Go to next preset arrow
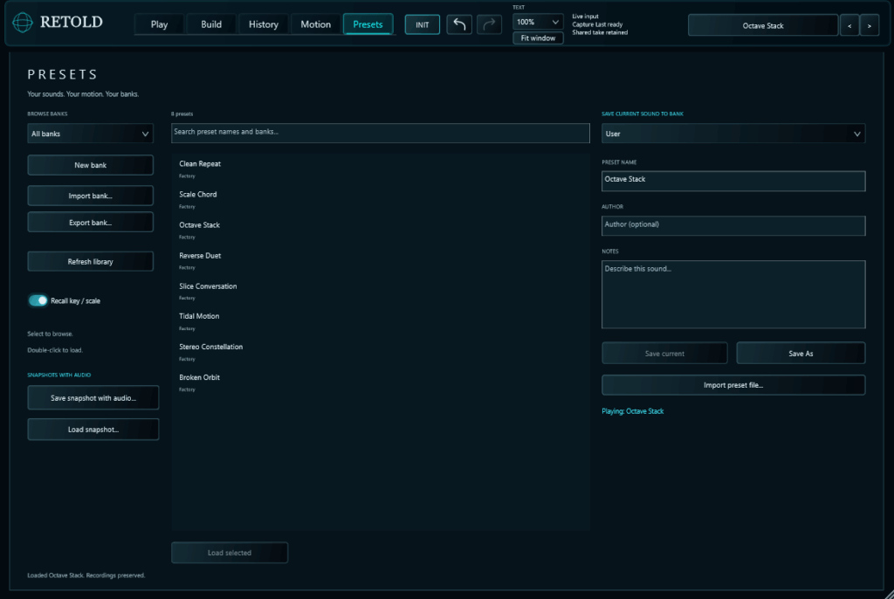The height and width of the screenshot is (599, 894). (869, 25)
